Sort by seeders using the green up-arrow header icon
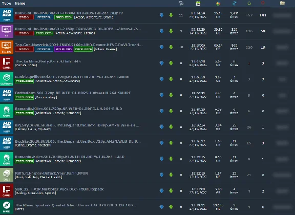The width and height of the screenshot is (295, 215). coord(249,3)
